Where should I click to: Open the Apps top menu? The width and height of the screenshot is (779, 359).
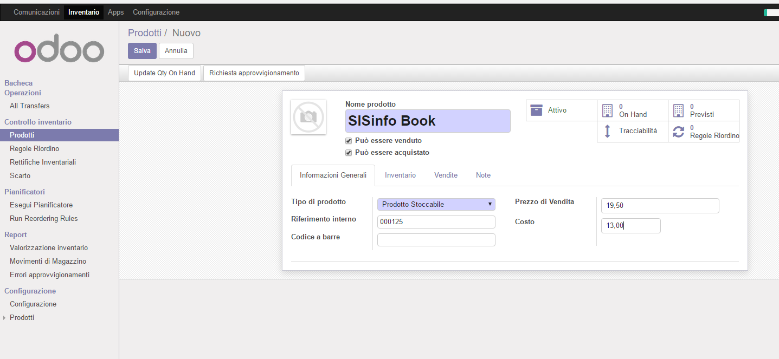(x=116, y=12)
